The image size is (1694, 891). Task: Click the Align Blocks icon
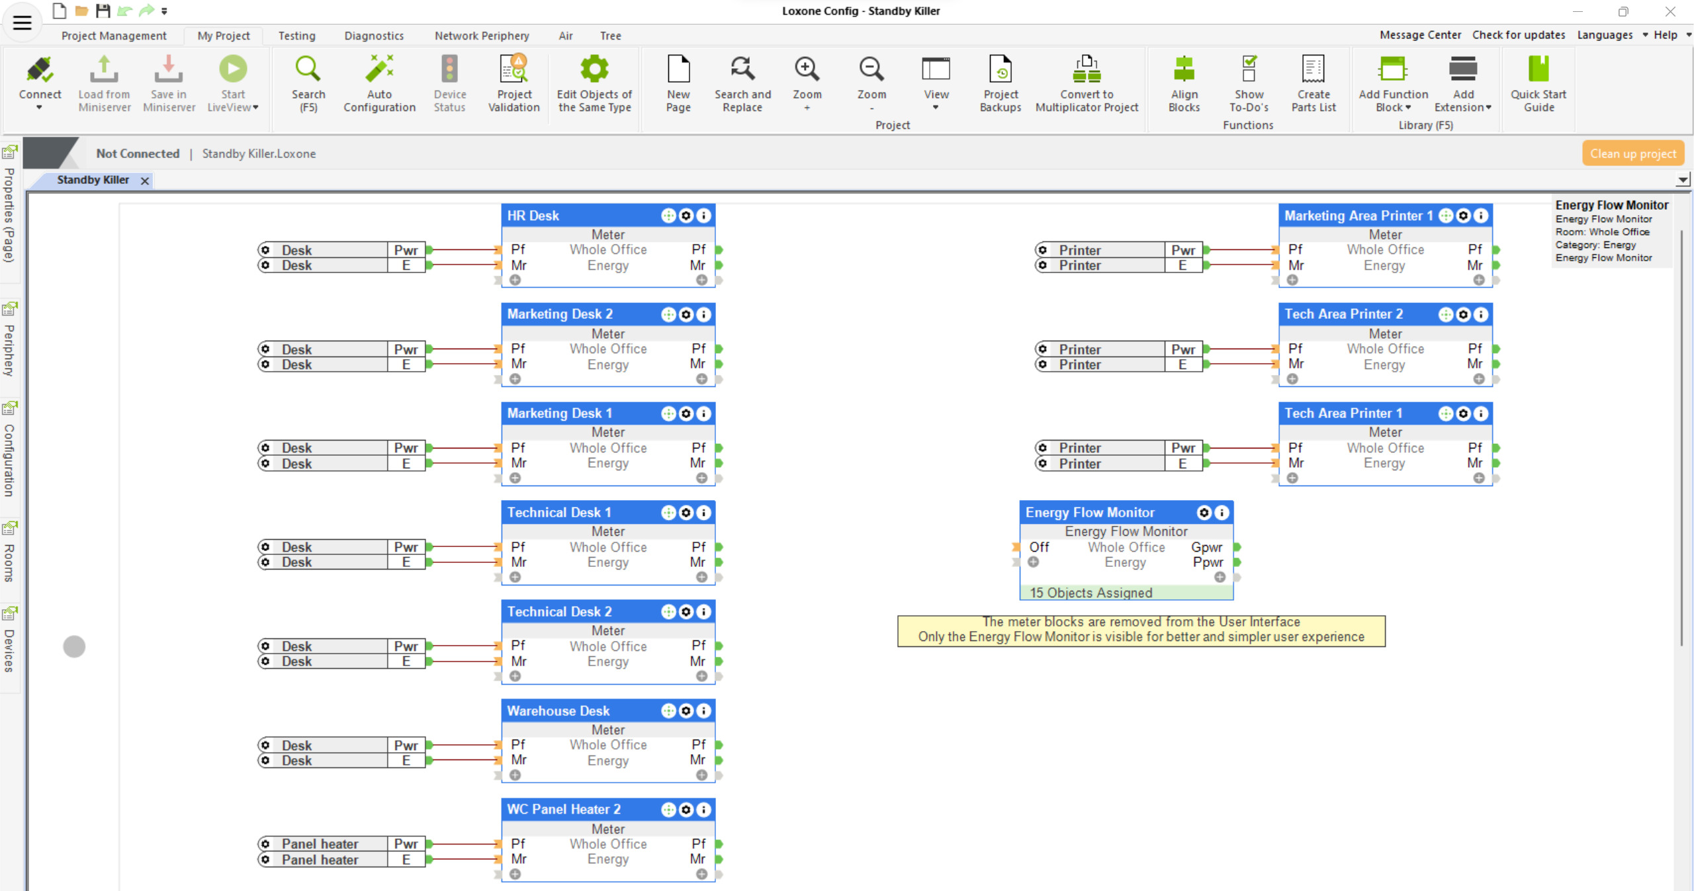click(x=1183, y=69)
